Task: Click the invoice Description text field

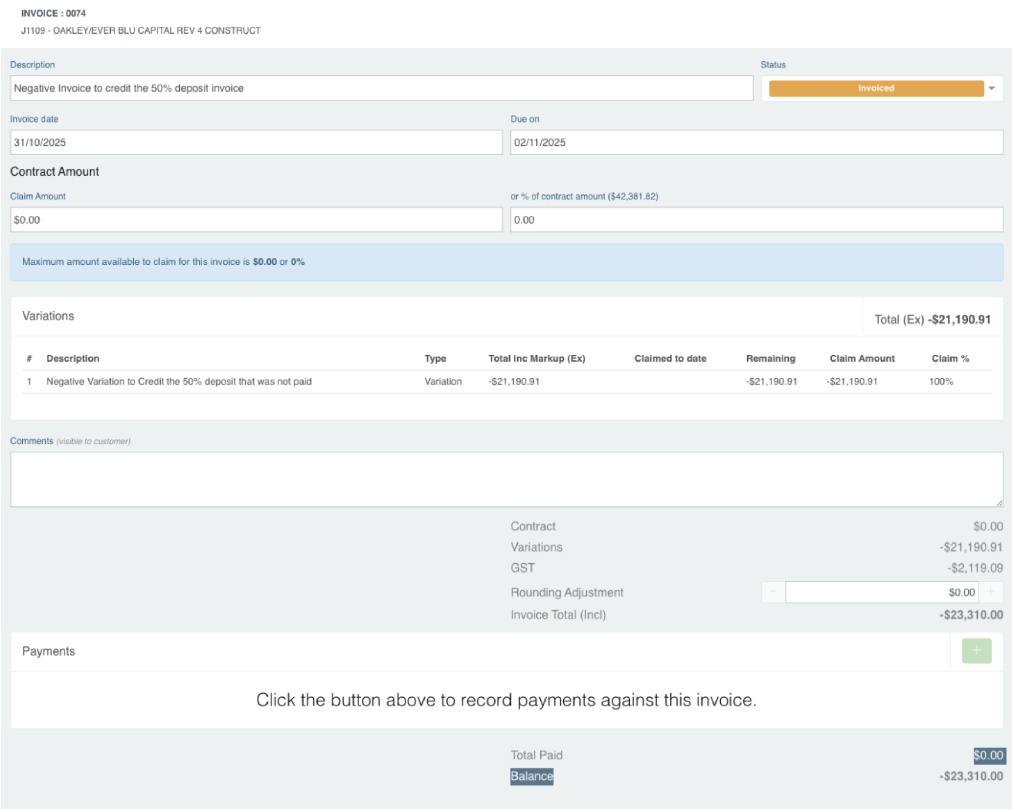Action: point(381,88)
